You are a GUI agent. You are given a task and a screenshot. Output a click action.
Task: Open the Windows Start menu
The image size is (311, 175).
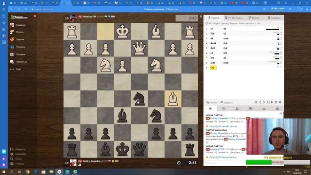(x=4, y=172)
